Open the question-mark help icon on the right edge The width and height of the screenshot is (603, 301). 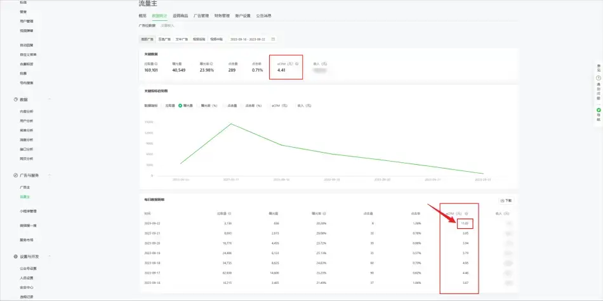(599, 78)
